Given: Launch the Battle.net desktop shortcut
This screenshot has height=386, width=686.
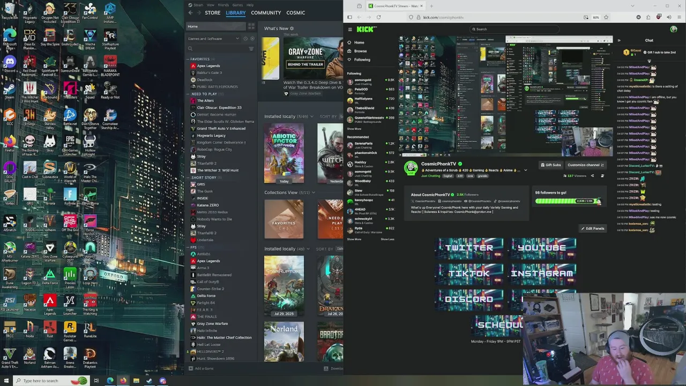Looking at the screenshot, I should point(70,117).
